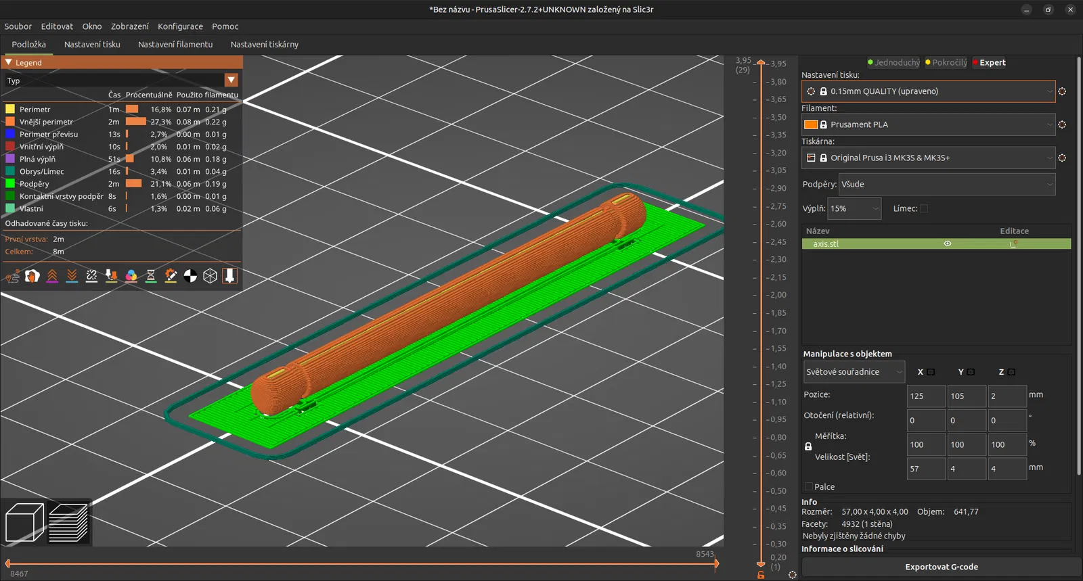Switch to Nastavení filamentu tab
The image size is (1083, 581).
click(175, 45)
